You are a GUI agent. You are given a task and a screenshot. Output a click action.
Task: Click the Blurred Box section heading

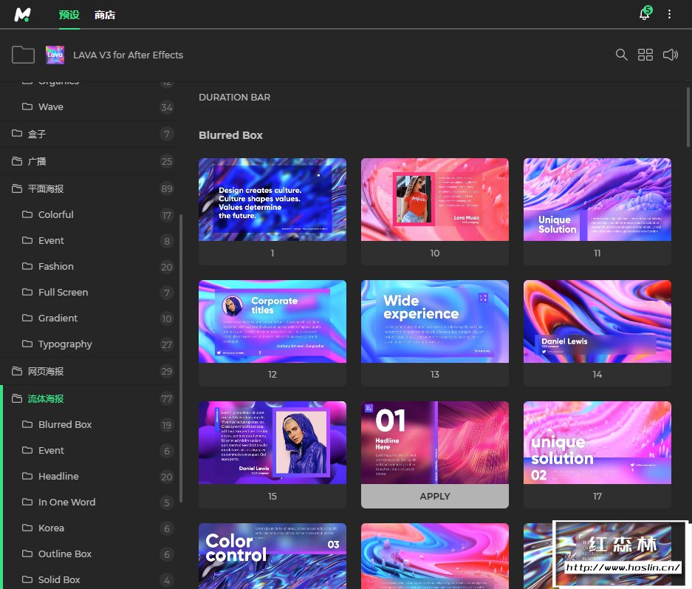pos(231,135)
